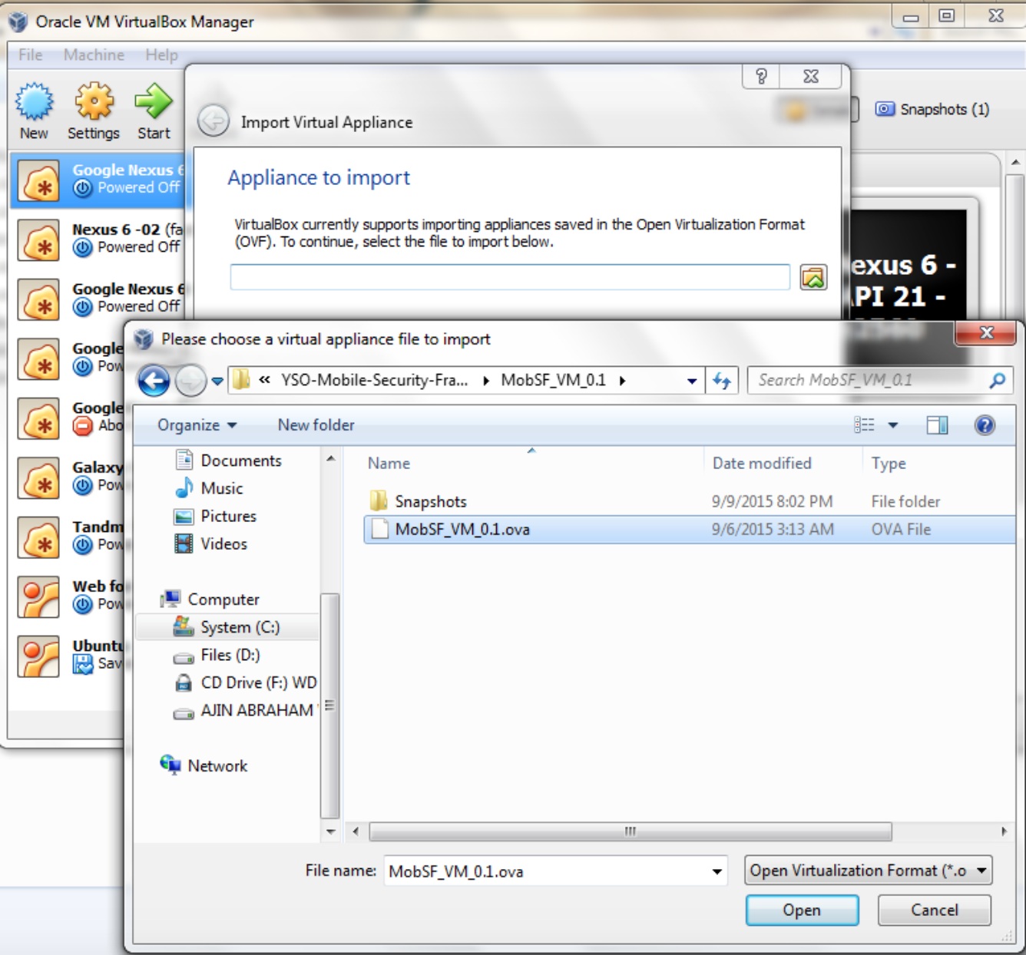Select the Snapshots folder
Screen dimensions: 1026x955
tap(419, 501)
